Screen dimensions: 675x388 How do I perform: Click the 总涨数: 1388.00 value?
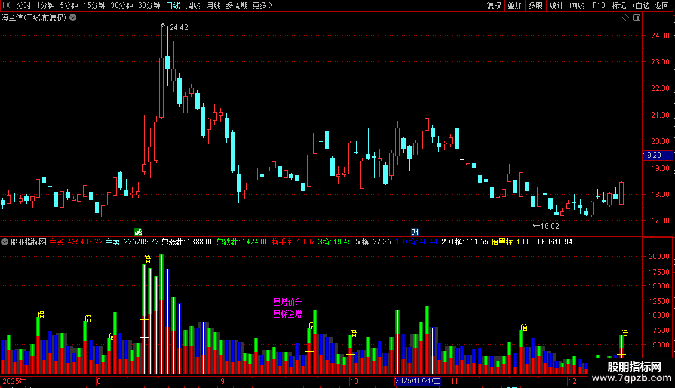pyautogui.click(x=188, y=242)
